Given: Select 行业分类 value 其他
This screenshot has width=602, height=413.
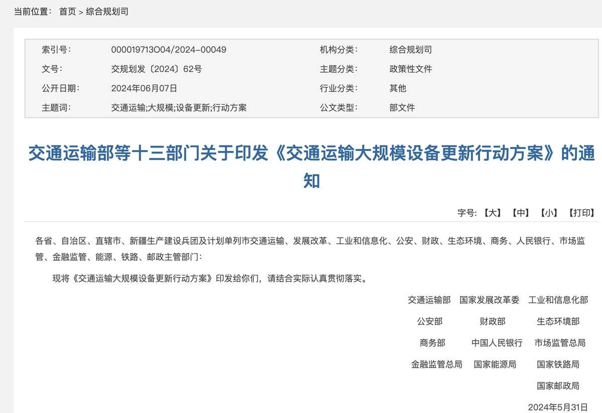Looking at the screenshot, I should (398, 88).
